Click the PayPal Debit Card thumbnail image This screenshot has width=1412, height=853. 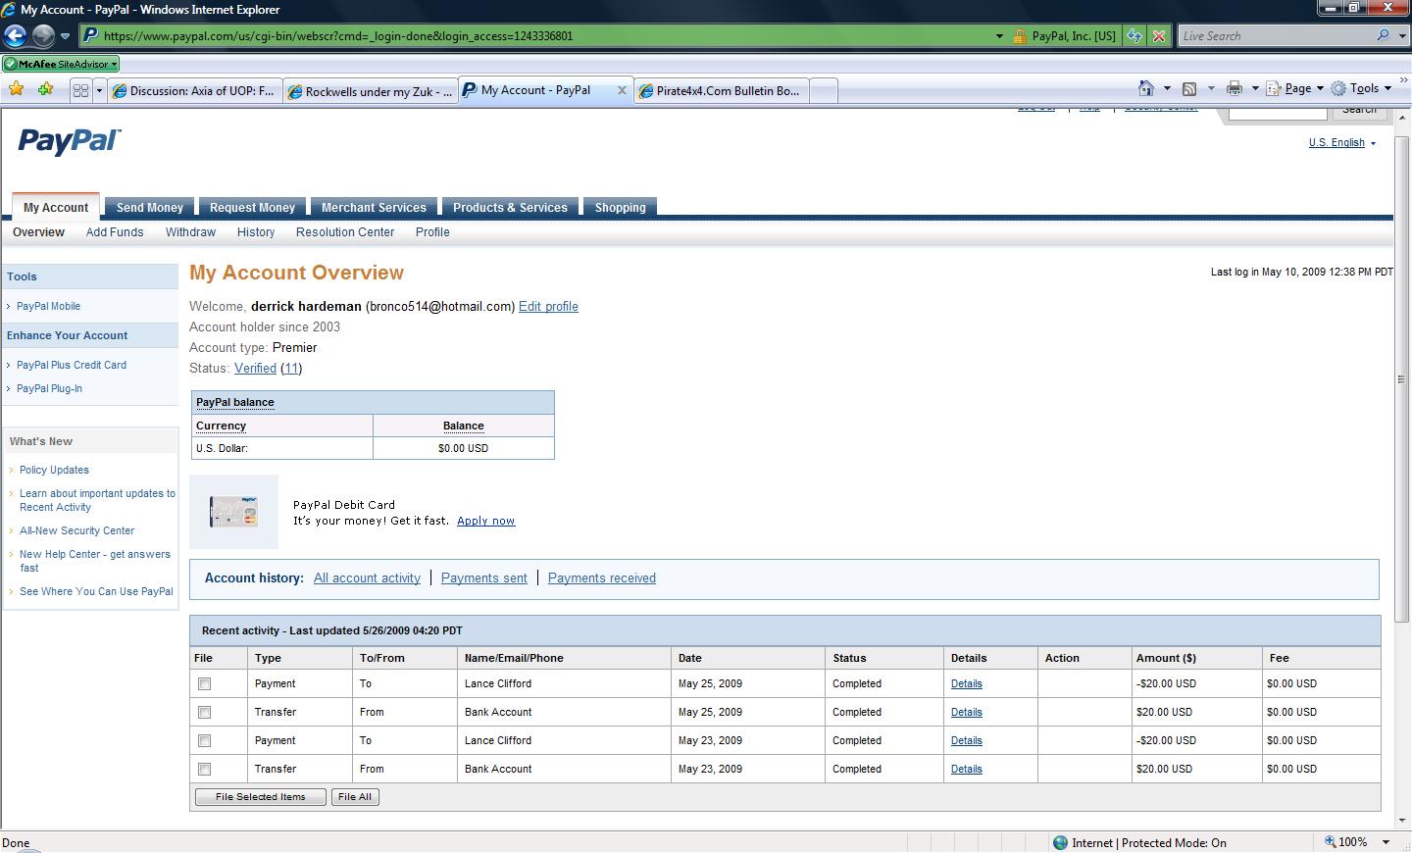click(233, 512)
